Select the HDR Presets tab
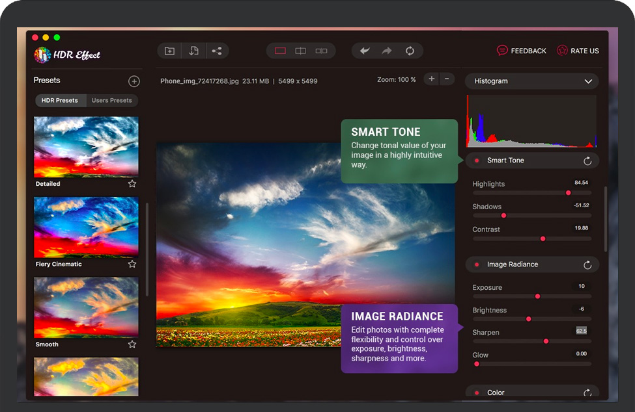Viewport: 635px width, 412px height. coord(60,101)
